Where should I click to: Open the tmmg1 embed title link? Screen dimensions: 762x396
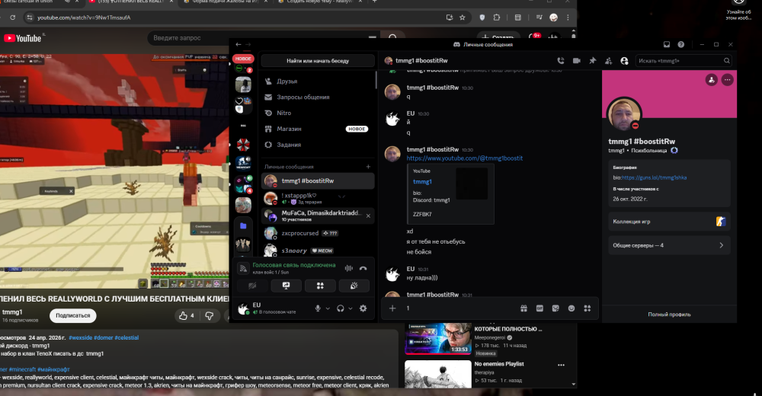point(422,182)
